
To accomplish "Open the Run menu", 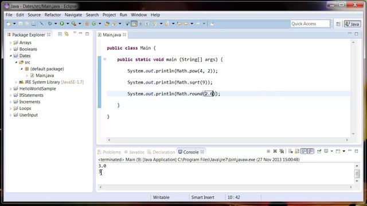I will pos(123,15).
